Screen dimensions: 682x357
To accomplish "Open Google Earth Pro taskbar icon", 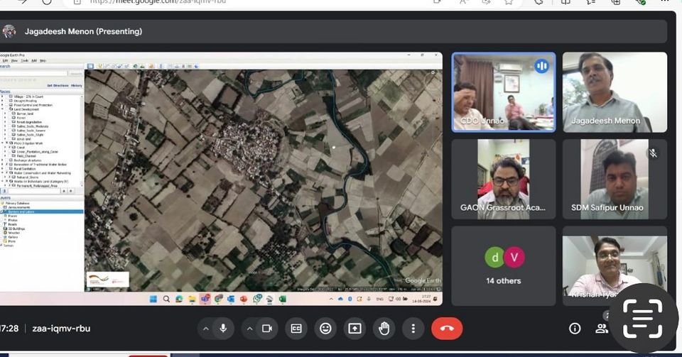I will tap(270, 299).
